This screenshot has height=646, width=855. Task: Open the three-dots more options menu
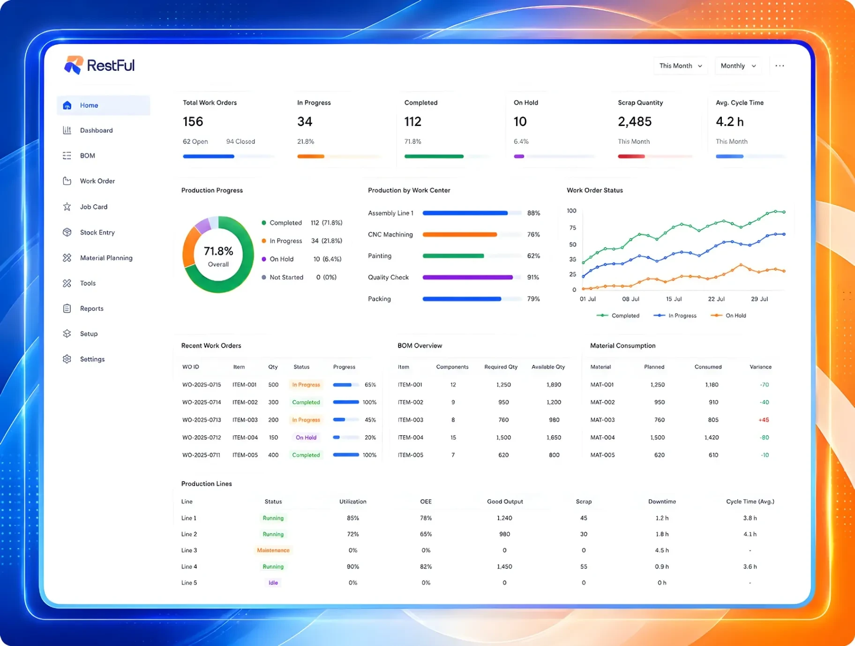(x=780, y=66)
